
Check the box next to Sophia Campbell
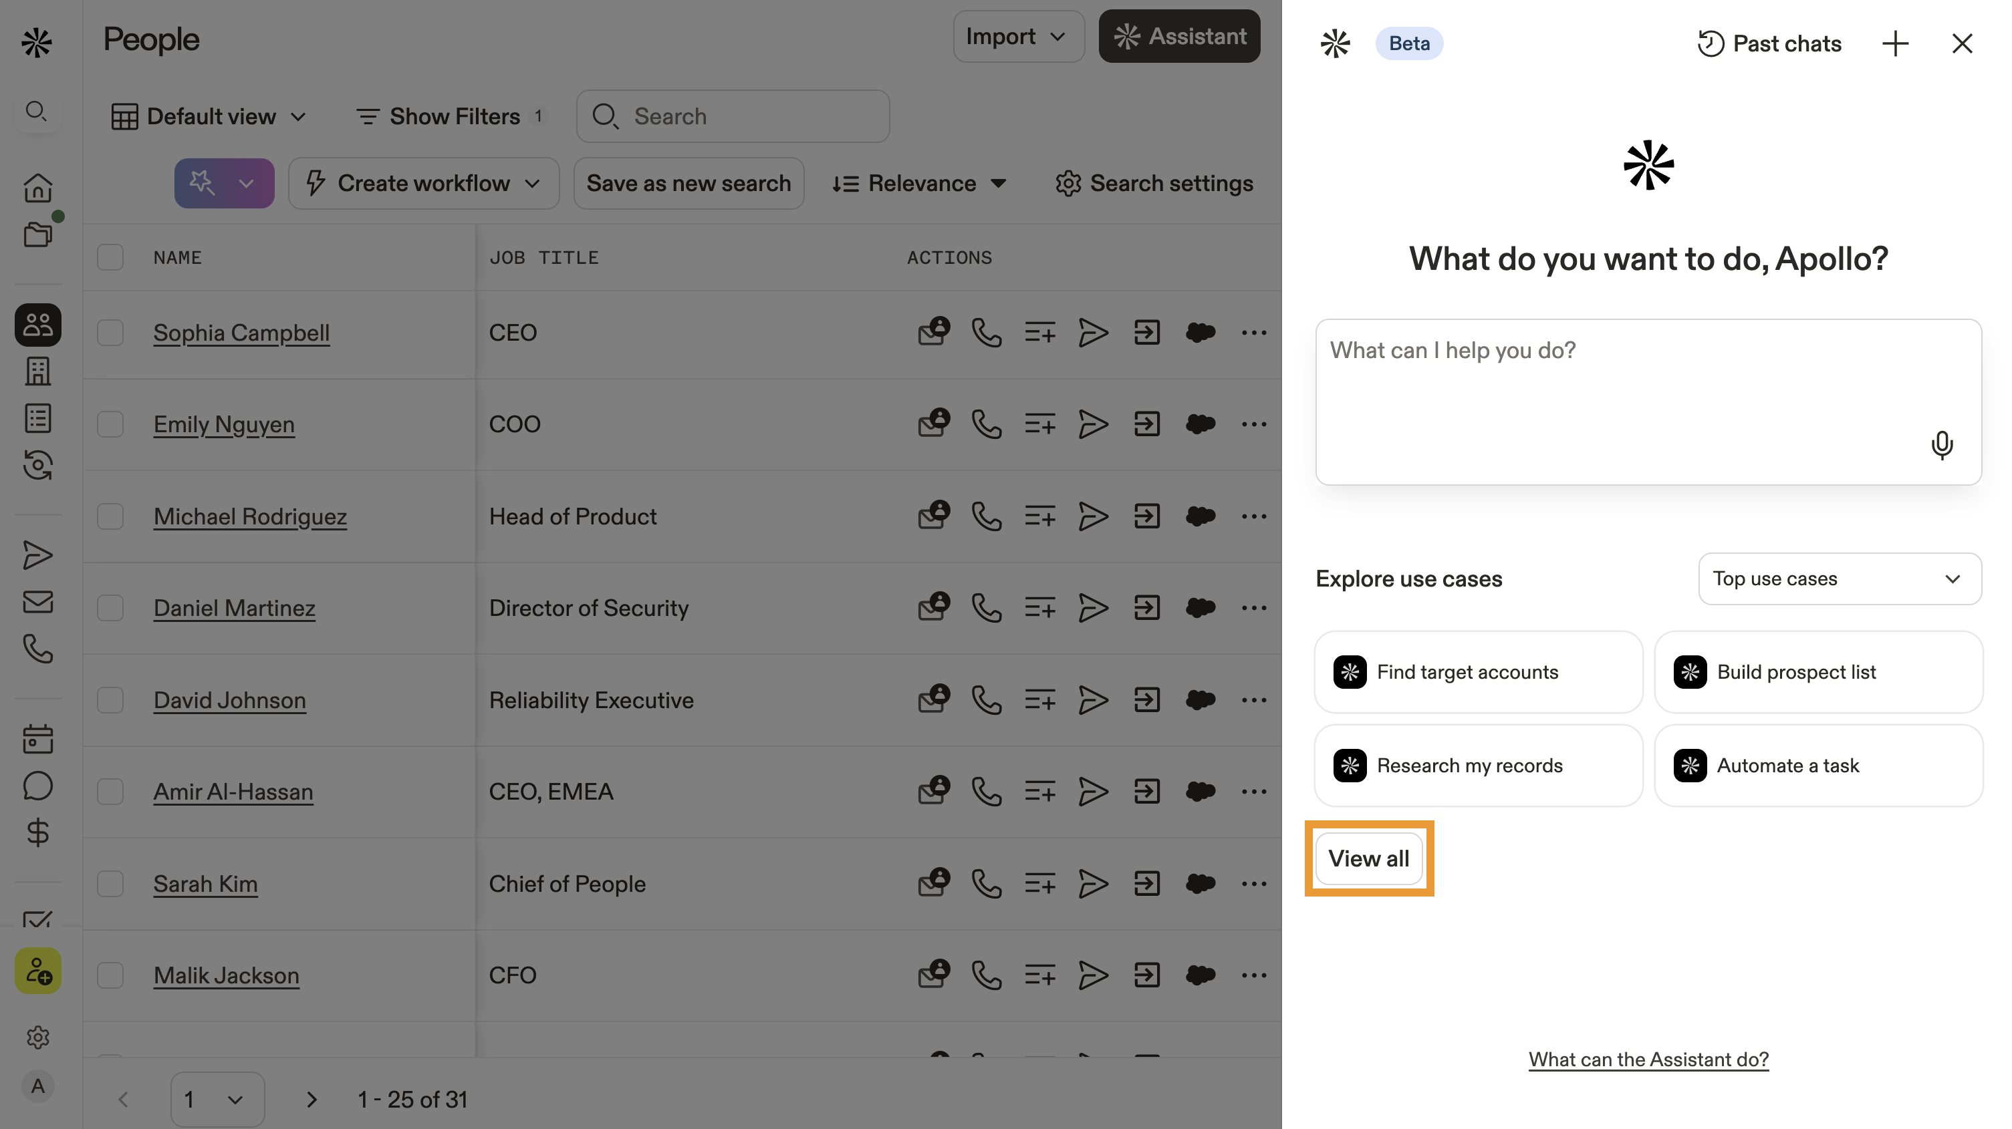110,333
